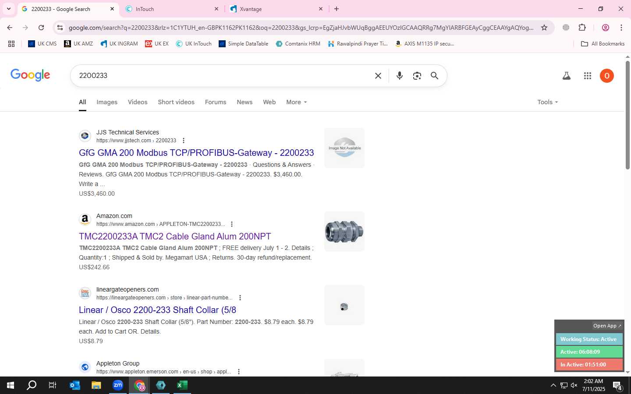This screenshot has height=394, width=631.
Task: Open the Extensions puzzle icon
Action: [582, 28]
